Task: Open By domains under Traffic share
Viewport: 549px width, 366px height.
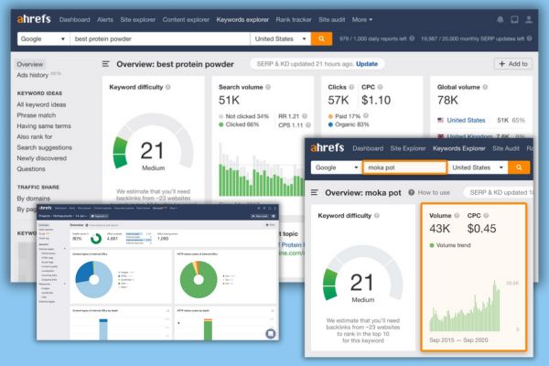Action: pos(33,199)
